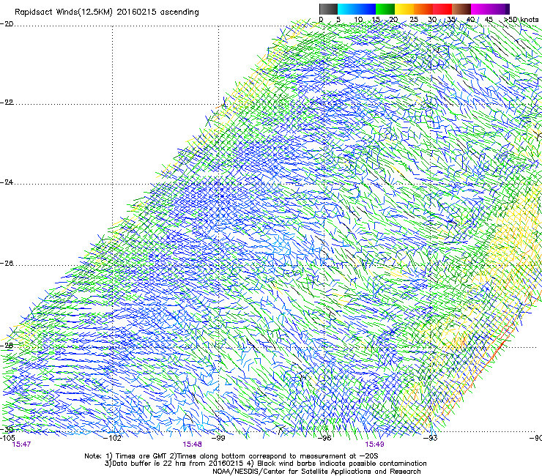Click the longitude label '-105'

tap(7, 438)
